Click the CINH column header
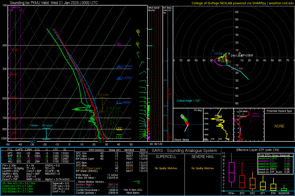Image resolution: width=295 pixels, height=196 pixels. pyautogui.click(x=28, y=149)
